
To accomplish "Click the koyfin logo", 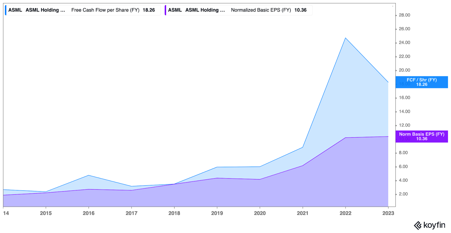I will coord(430,225).
